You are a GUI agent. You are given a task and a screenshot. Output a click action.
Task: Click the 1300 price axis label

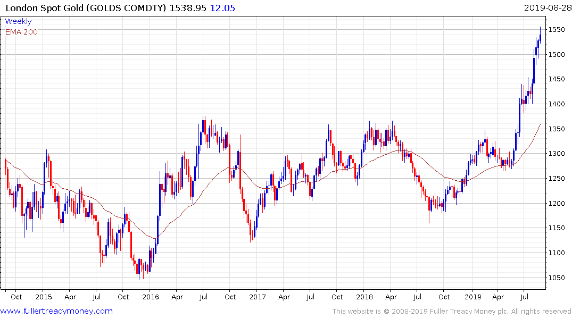(x=557, y=154)
